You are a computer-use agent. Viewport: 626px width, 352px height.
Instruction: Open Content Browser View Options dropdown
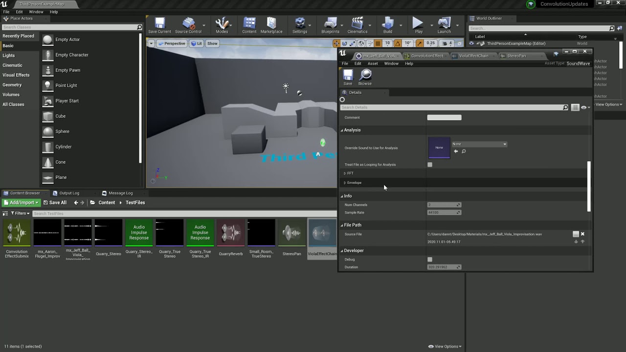point(445,347)
